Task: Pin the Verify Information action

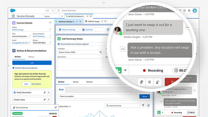Action: point(44,92)
